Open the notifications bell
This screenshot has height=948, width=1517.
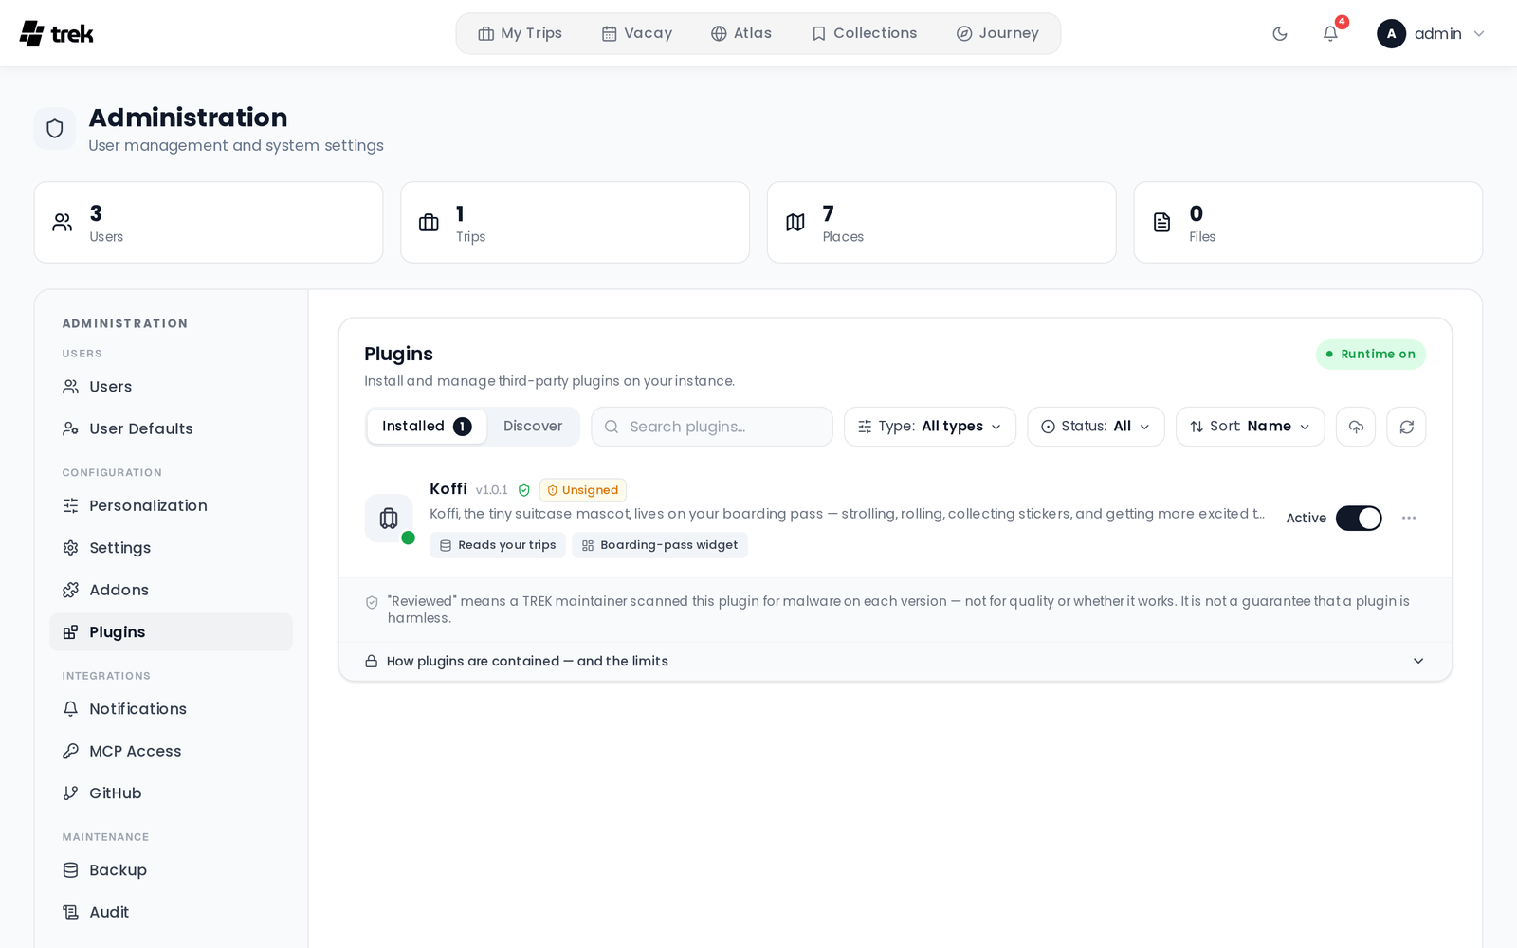click(x=1330, y=34)
